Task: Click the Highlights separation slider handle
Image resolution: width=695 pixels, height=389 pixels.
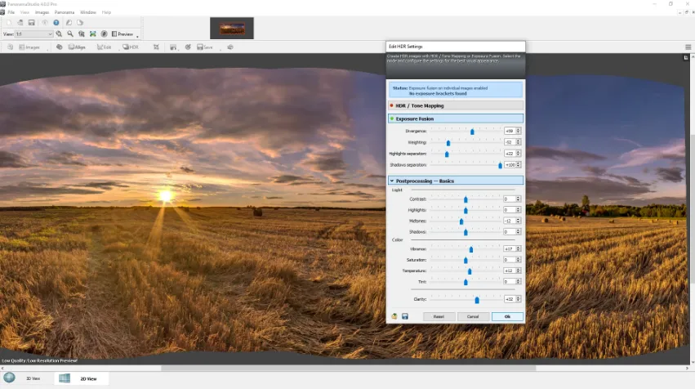Action: [447, 154]
